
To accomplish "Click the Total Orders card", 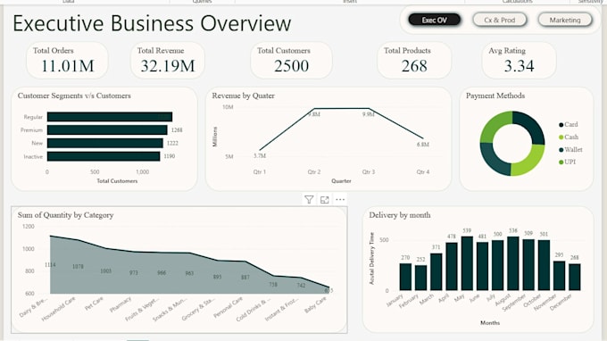I will [x=67, y=61].
